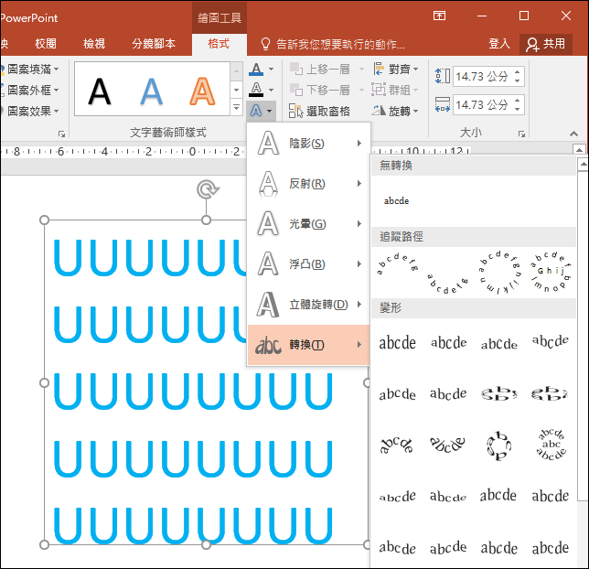589x569 pixels.
Task: Click the top-left resize handle of text box
Action: [44, 220]
